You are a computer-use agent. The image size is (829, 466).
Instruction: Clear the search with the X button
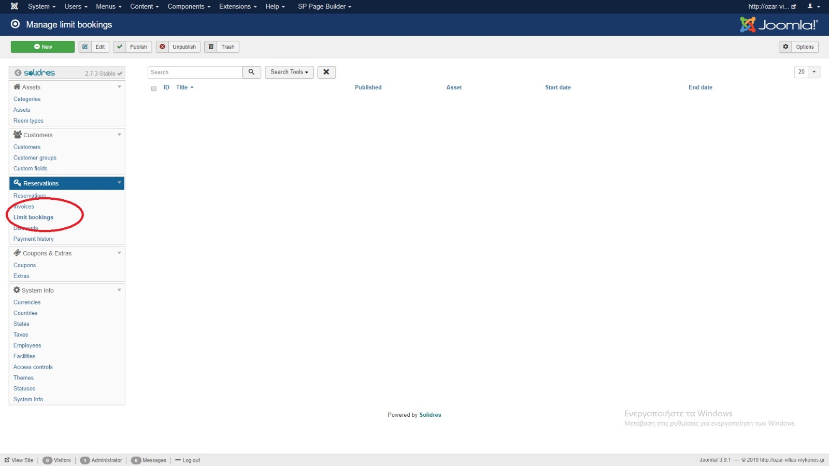pos(326,72)
